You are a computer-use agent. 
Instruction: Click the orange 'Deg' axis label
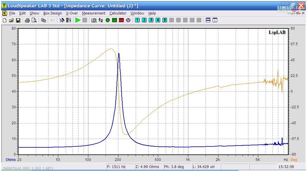[x=294, y=160]
